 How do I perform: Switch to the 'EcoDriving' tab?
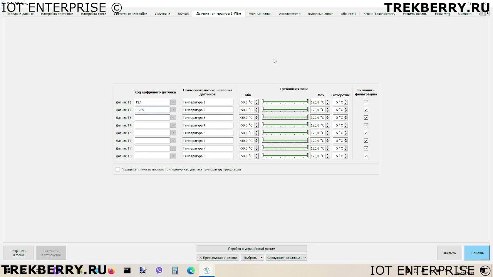[443, 14]
